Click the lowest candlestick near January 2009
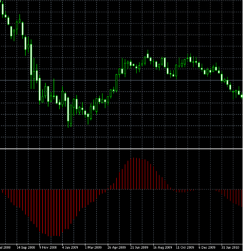Screen dimensions: 243x251 pos(68,112)
